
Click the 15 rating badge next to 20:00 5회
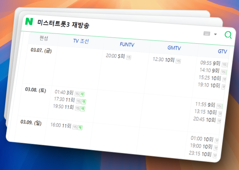click(129, 57)
